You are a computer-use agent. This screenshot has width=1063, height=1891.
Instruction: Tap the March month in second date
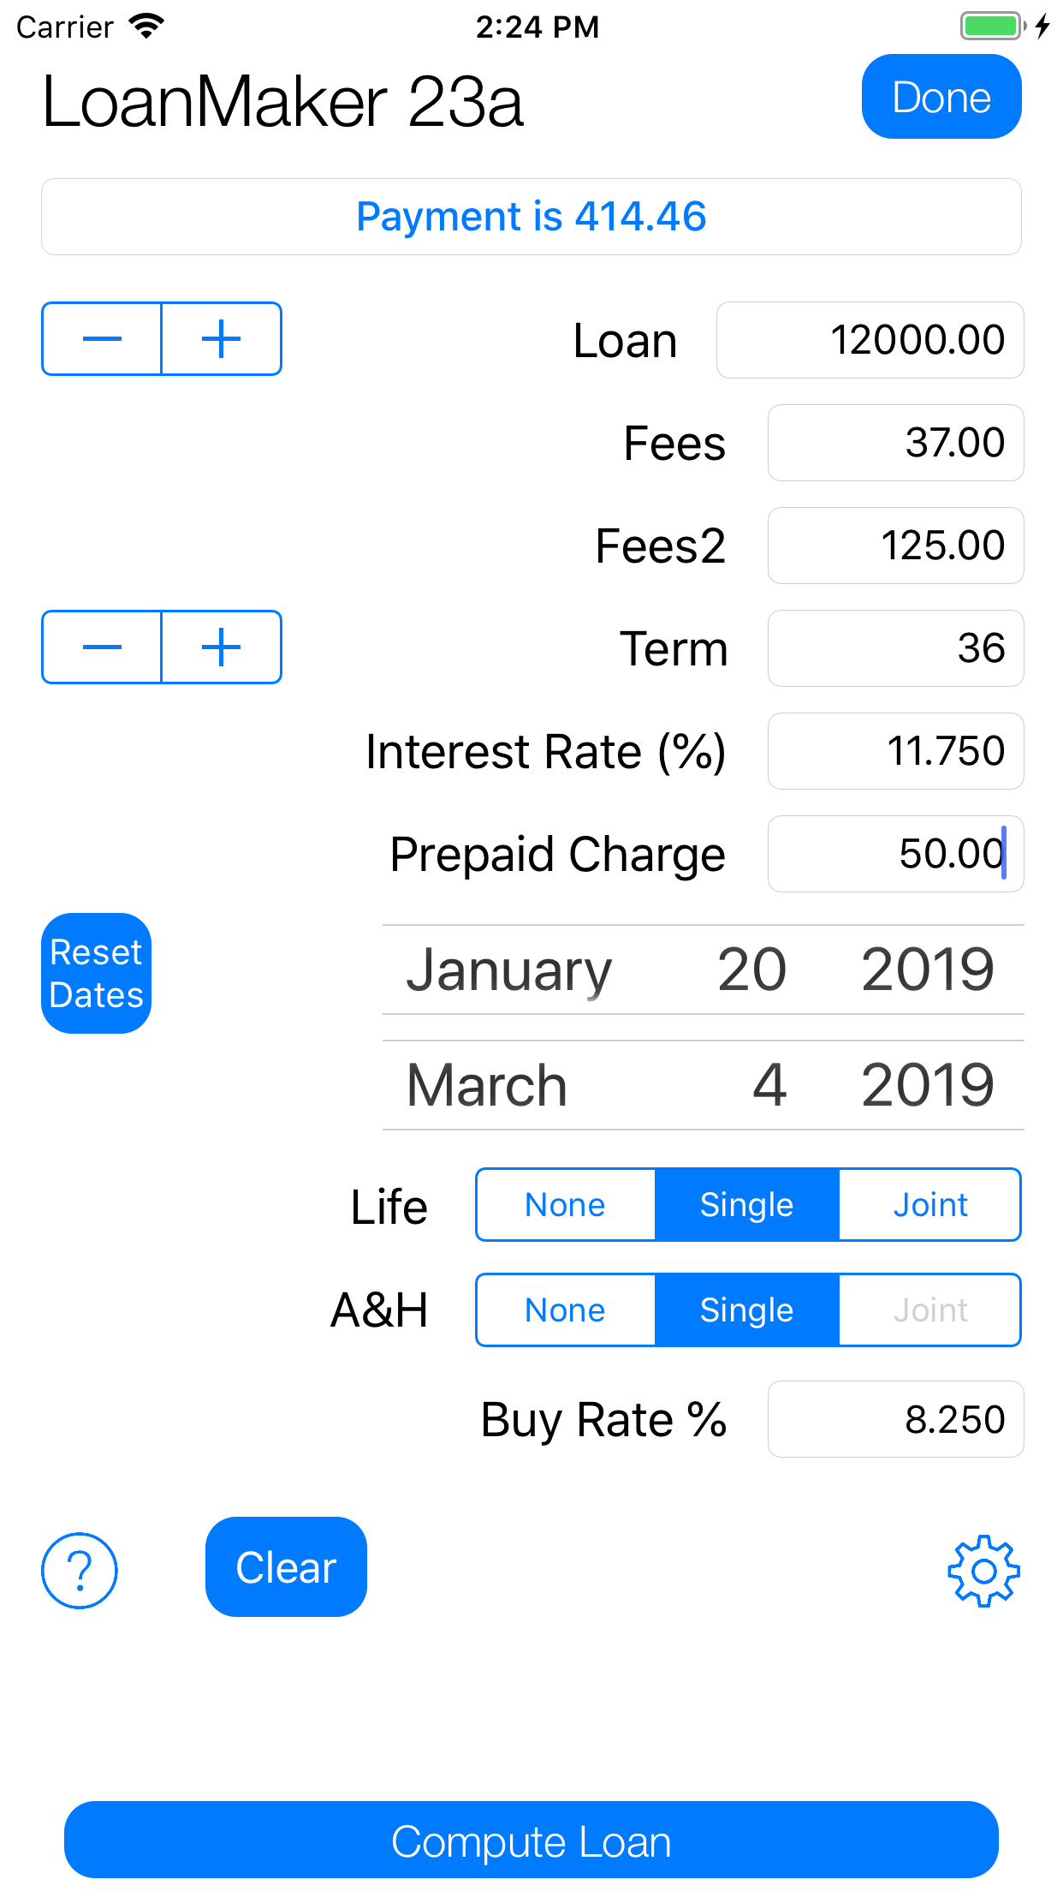coord(487,1086)
